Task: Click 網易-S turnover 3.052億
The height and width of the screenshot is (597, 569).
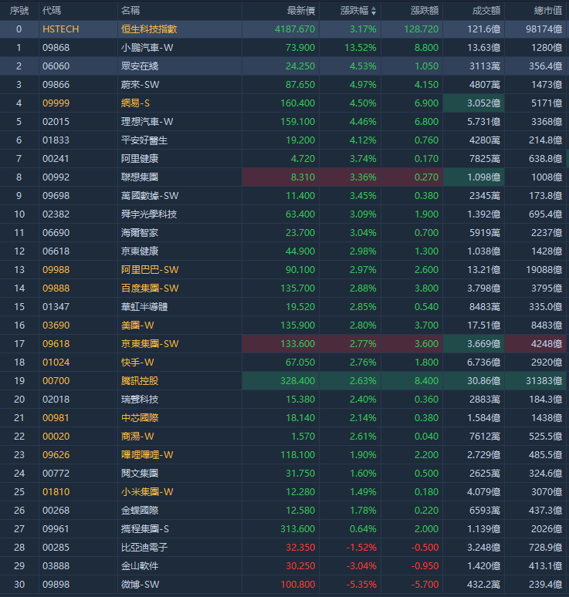Action: tap(484, 103)
